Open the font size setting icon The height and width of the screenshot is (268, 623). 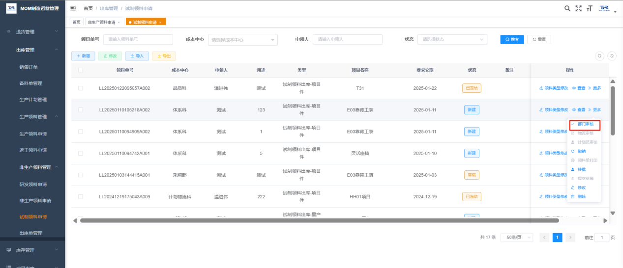(589, 8)
